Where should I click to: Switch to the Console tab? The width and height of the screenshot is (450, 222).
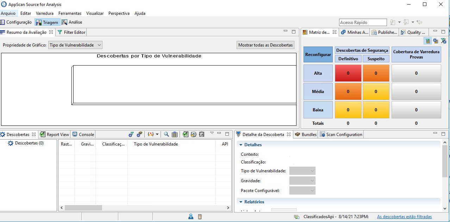tap(83, 134)
